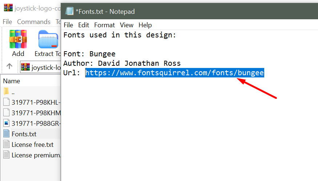Select License free.txt in the archive list
This screenshot has height=181, width=318.
(x=32, y=145)
